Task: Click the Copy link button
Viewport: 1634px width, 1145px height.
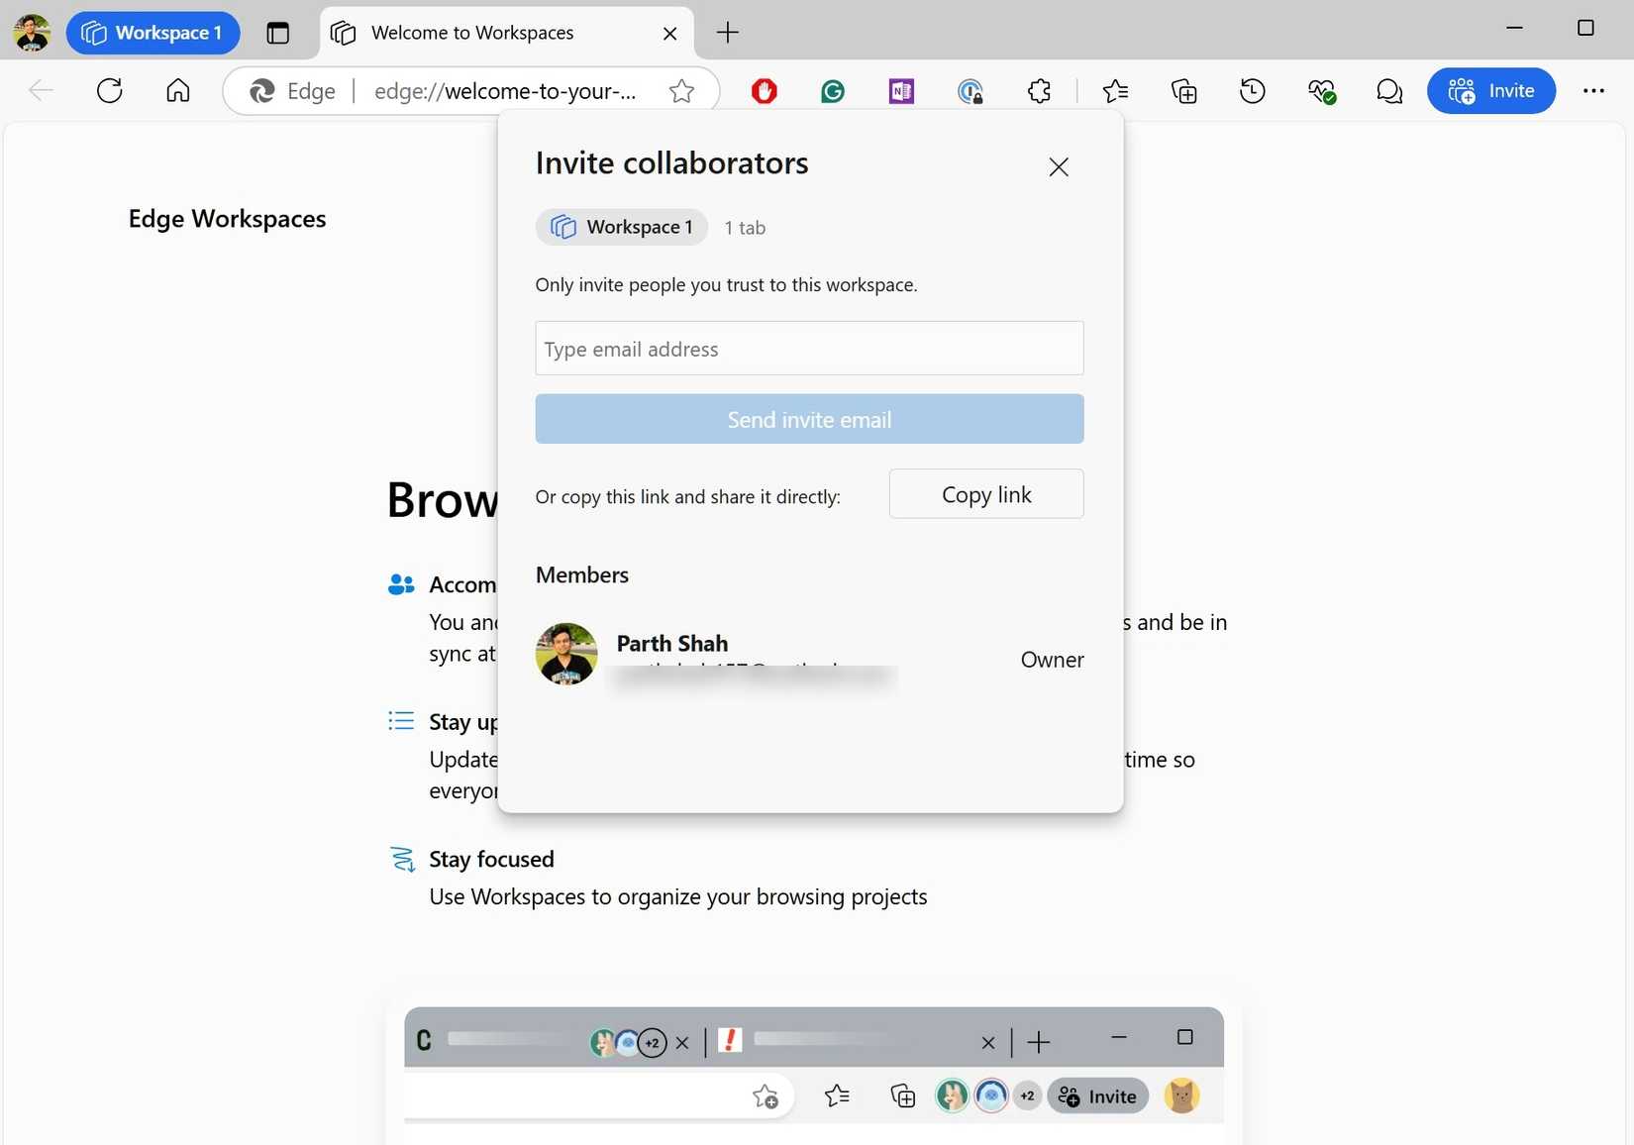Action: point(985,494)
